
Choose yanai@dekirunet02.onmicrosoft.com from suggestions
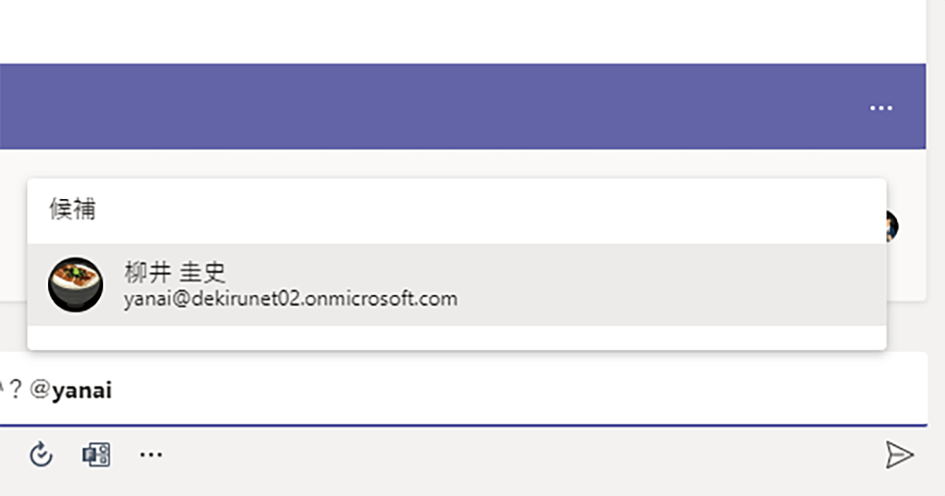click(x=291, y=299)
